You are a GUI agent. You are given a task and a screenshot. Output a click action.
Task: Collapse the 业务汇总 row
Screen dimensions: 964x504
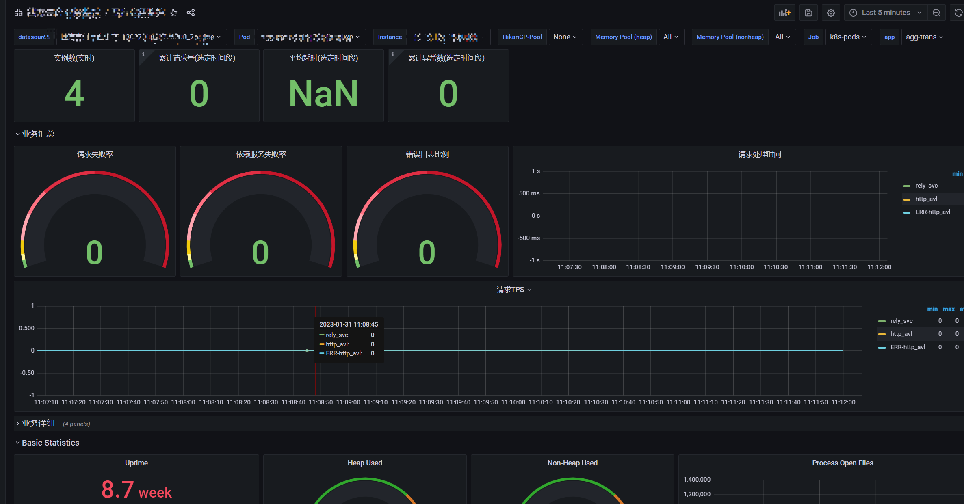35,134
